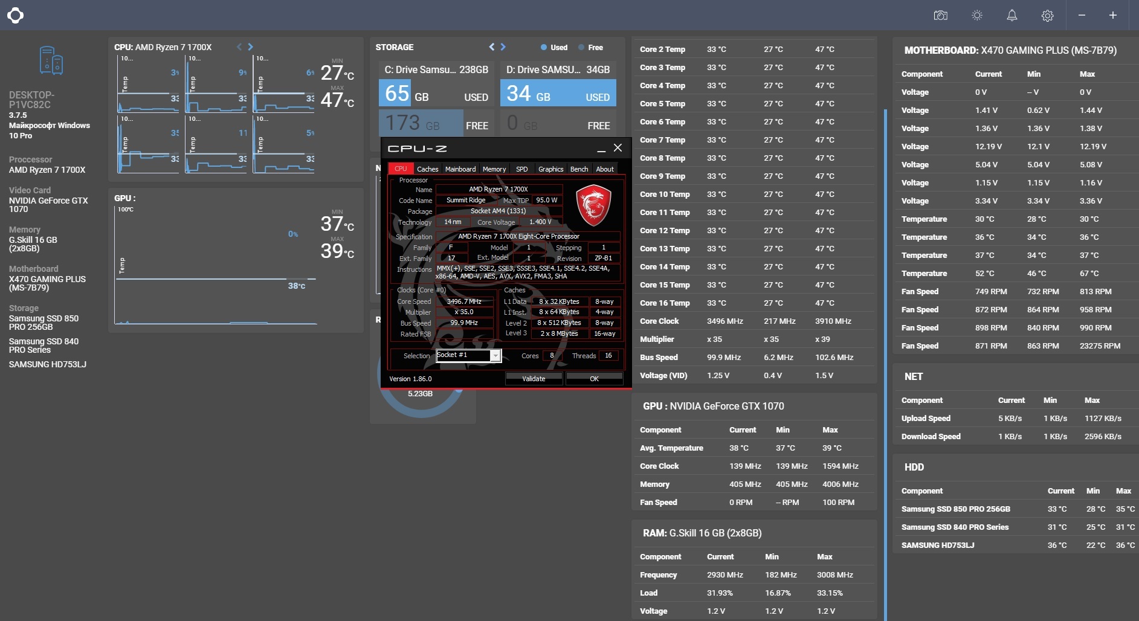The height and width of the screenshot is (621, 1139).
Task: Click the 'GPU : NVIDIA GeForce GTX 1070' panel title
Action: tap(713, 407)
